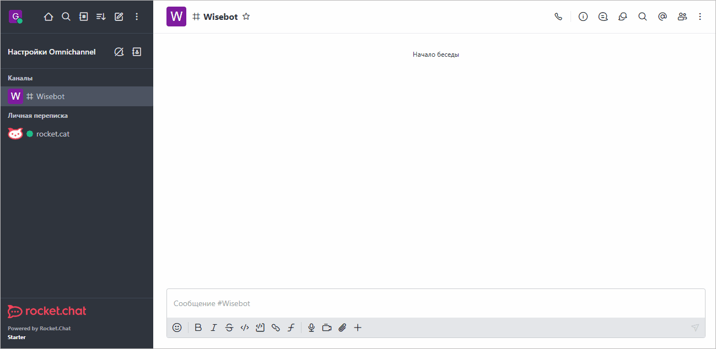Open the user avatar menu
716x349 pixels.
click(15, 17)
